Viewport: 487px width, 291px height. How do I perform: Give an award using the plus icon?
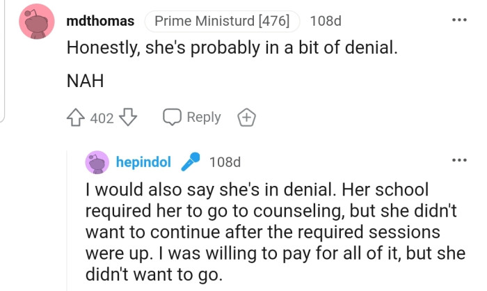[246, 118]
